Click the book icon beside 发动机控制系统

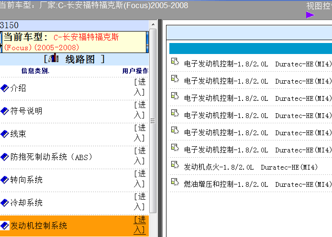4,226
